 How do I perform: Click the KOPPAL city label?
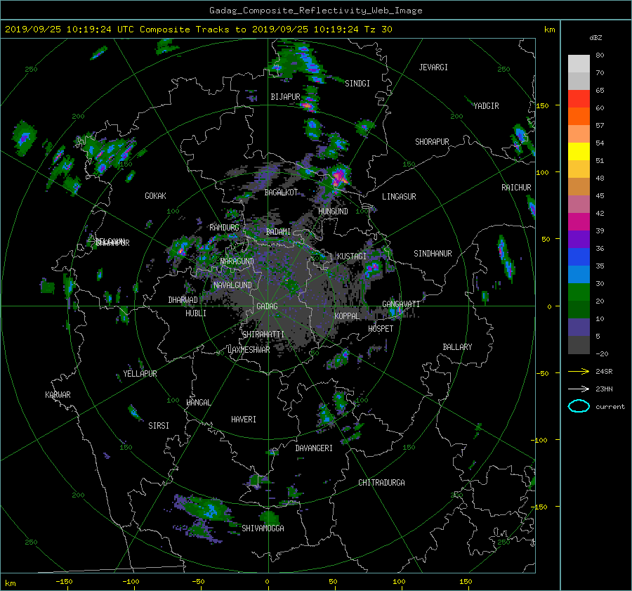(x=347, y=316)
